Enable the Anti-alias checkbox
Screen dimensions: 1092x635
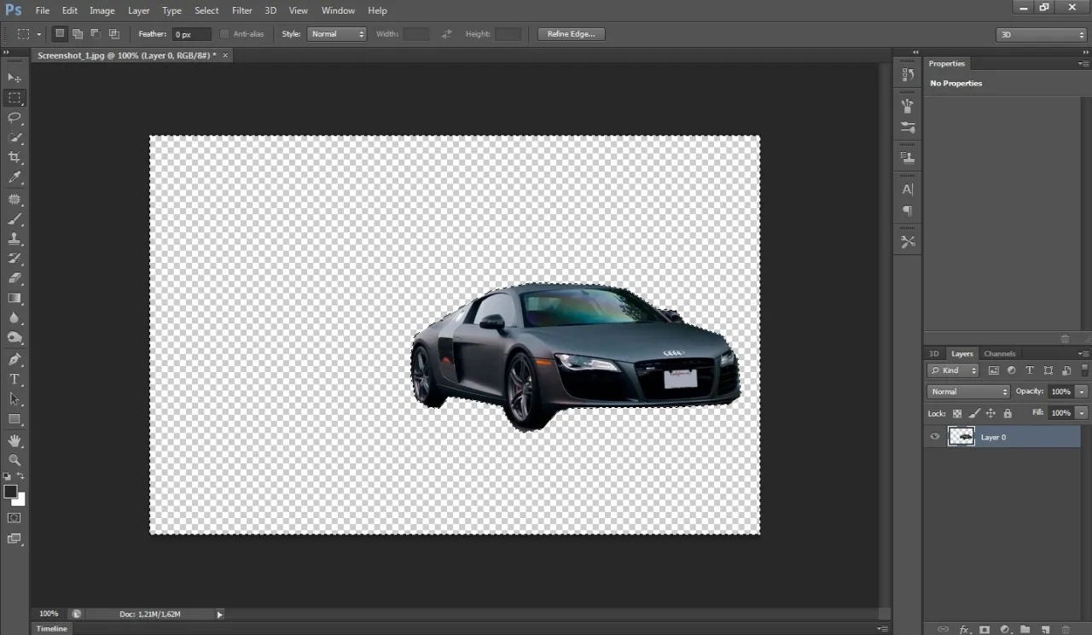(x=225, y=33)
